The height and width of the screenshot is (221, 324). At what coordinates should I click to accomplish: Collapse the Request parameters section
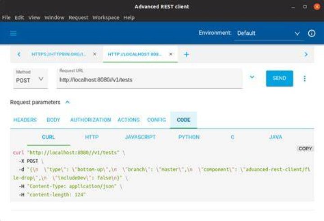pos(67,102)
